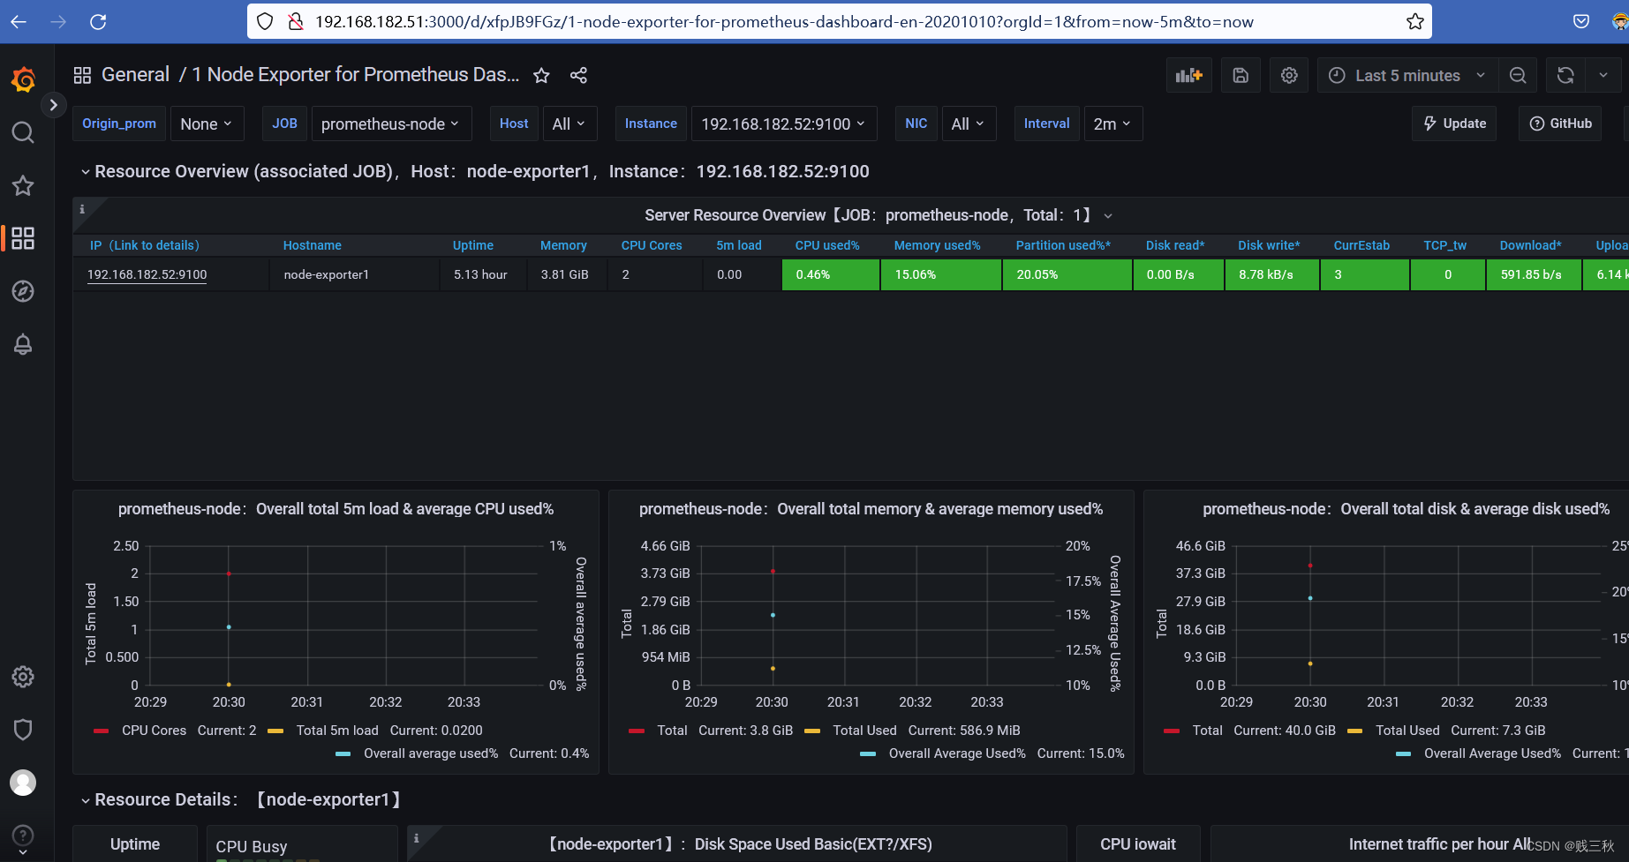Star the current dashboard
Viewport: 1629px width, 862px height.
pyautogui.click(x=540, y=75)
